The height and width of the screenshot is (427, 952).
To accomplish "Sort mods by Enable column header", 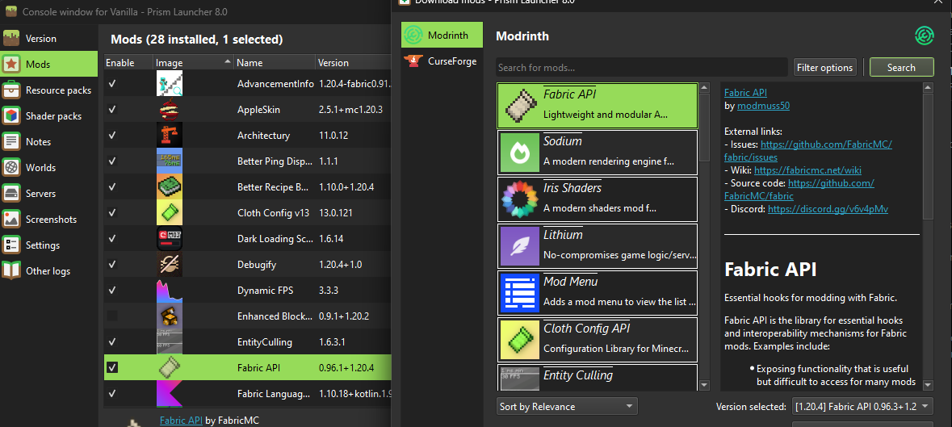I will tap(128, 62).
